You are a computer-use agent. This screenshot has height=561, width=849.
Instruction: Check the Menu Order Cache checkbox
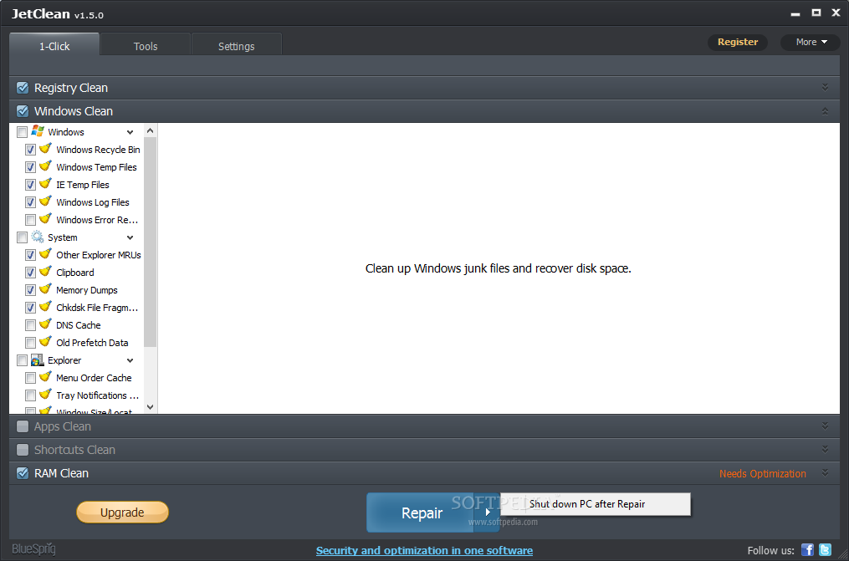pos(31,378)
